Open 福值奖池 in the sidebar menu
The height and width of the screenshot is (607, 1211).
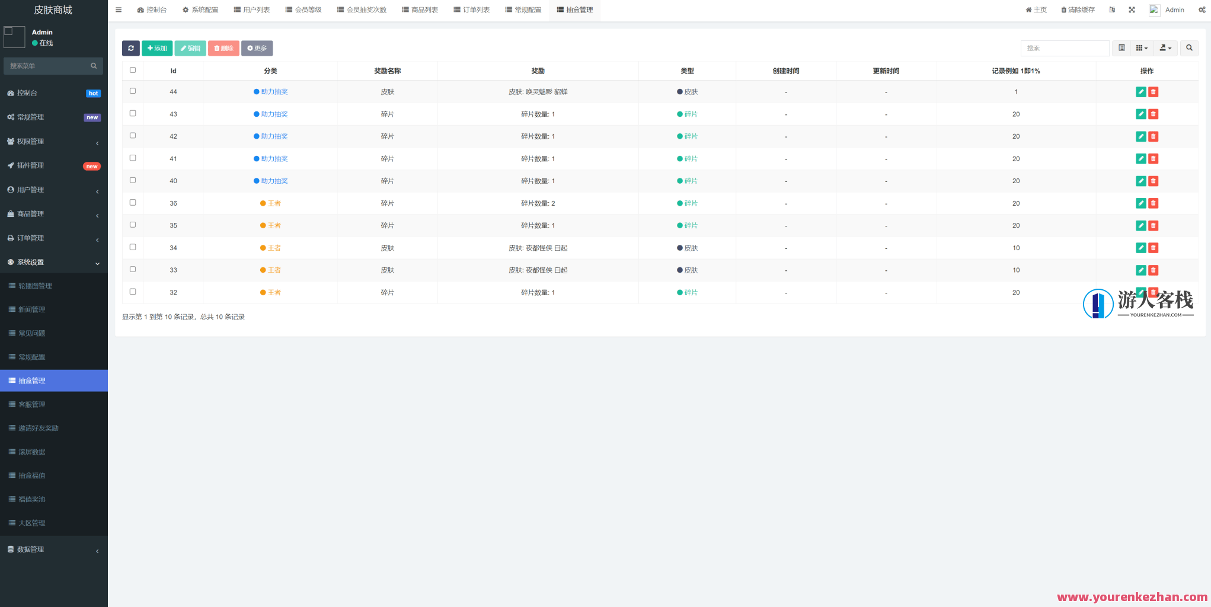pos(32,499)
